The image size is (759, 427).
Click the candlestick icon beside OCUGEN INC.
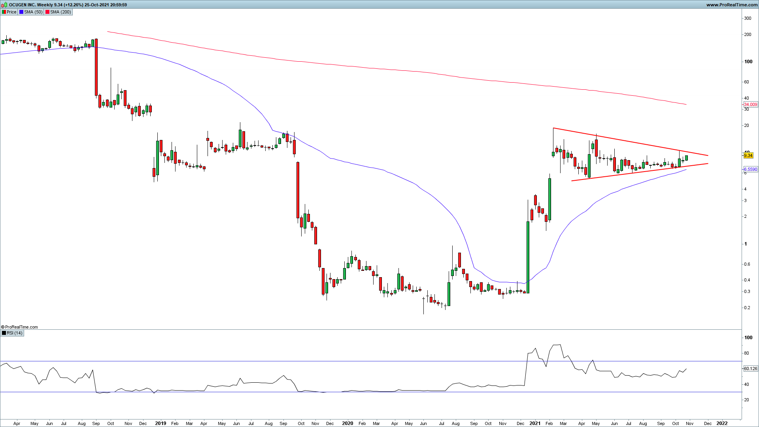pyautogui.click(x=4, y=5)
